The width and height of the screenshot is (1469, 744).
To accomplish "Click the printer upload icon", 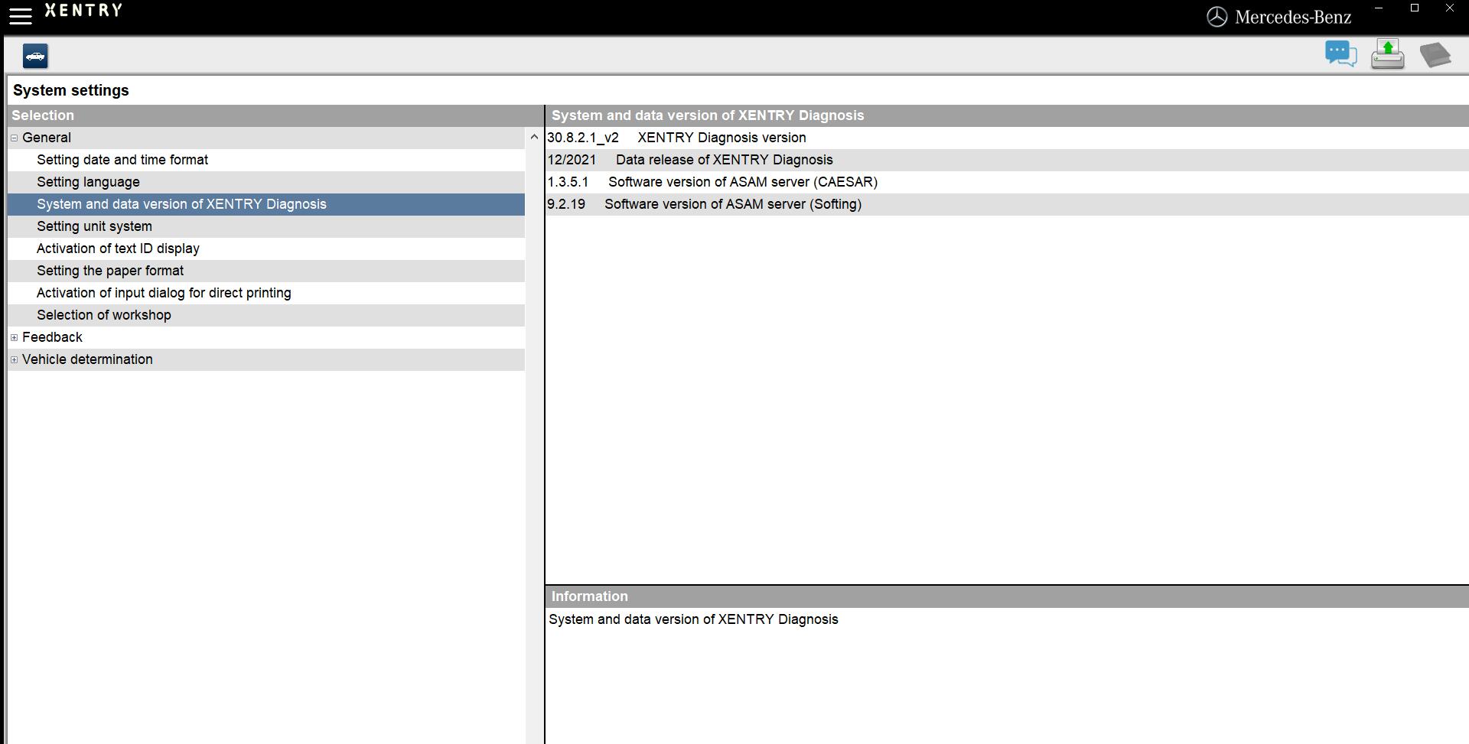I will pyautogui.click(x=1387, y=54).
